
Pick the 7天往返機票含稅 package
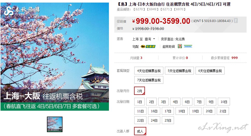[149, 80]
